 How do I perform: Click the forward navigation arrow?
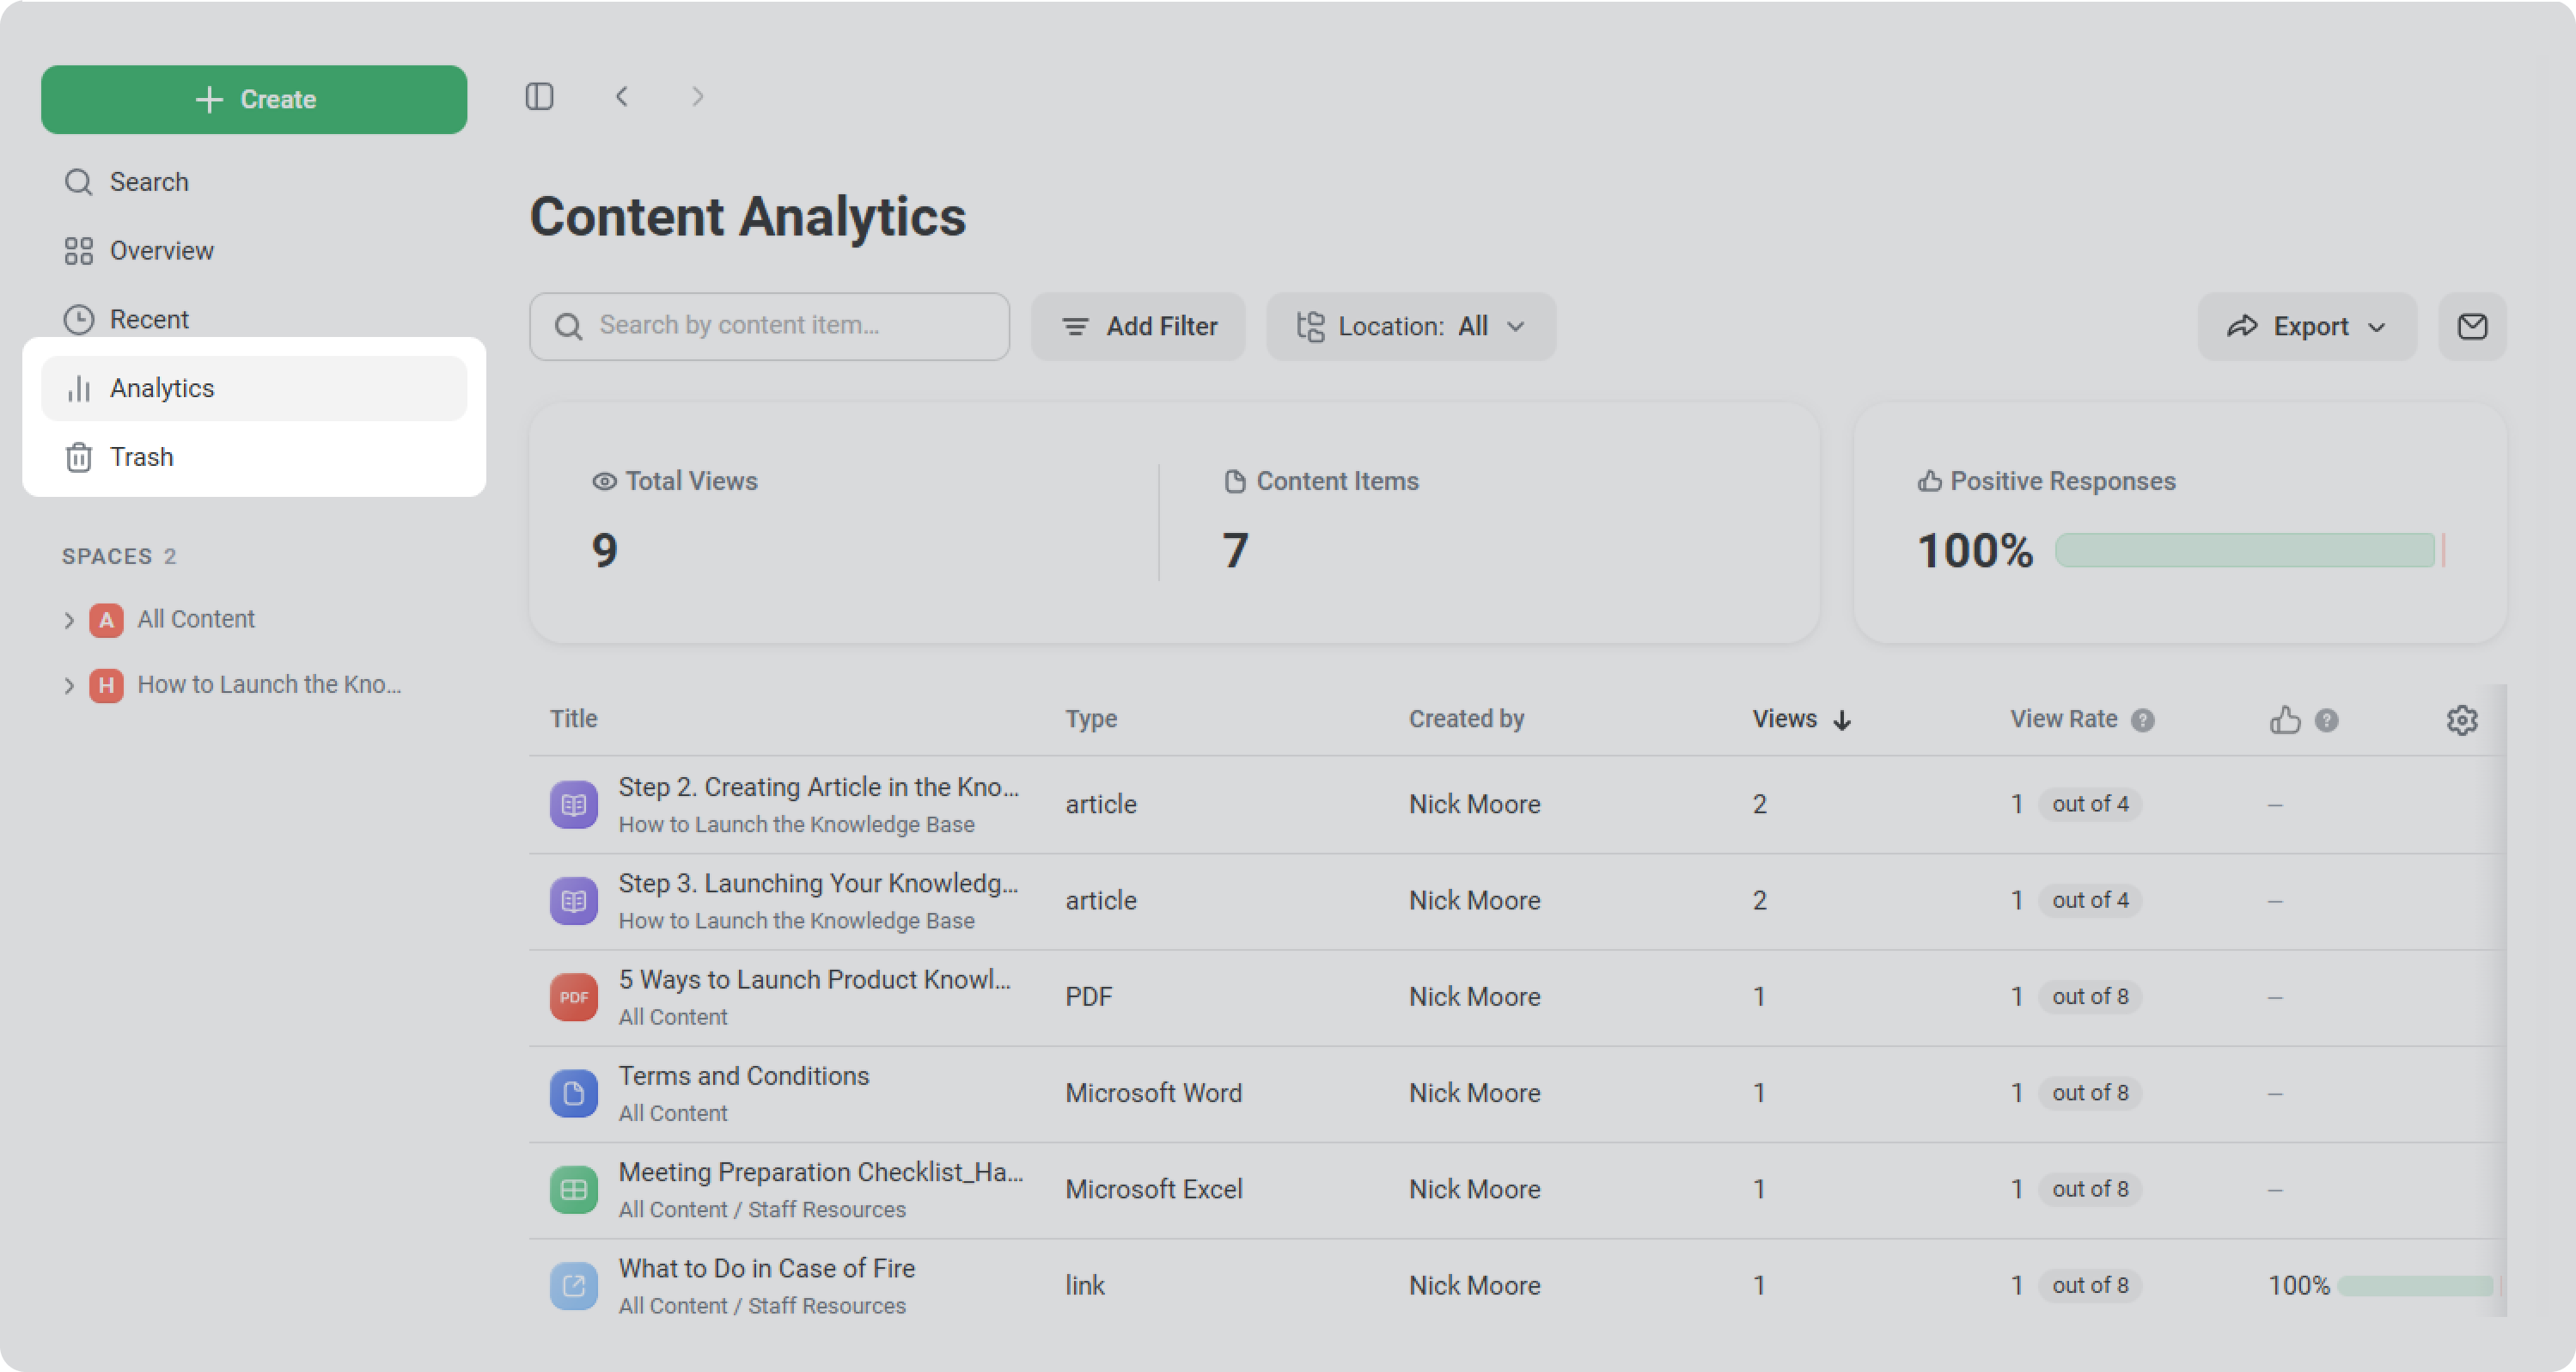pos(697,97)
